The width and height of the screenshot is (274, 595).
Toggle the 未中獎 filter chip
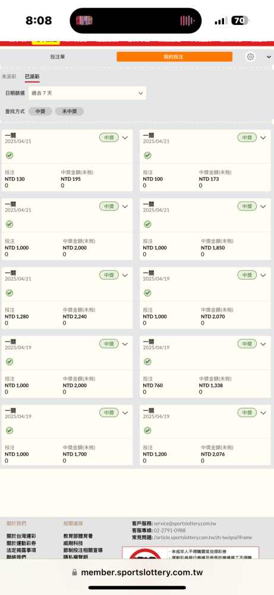pyautogui.click(x=70, y=111)
